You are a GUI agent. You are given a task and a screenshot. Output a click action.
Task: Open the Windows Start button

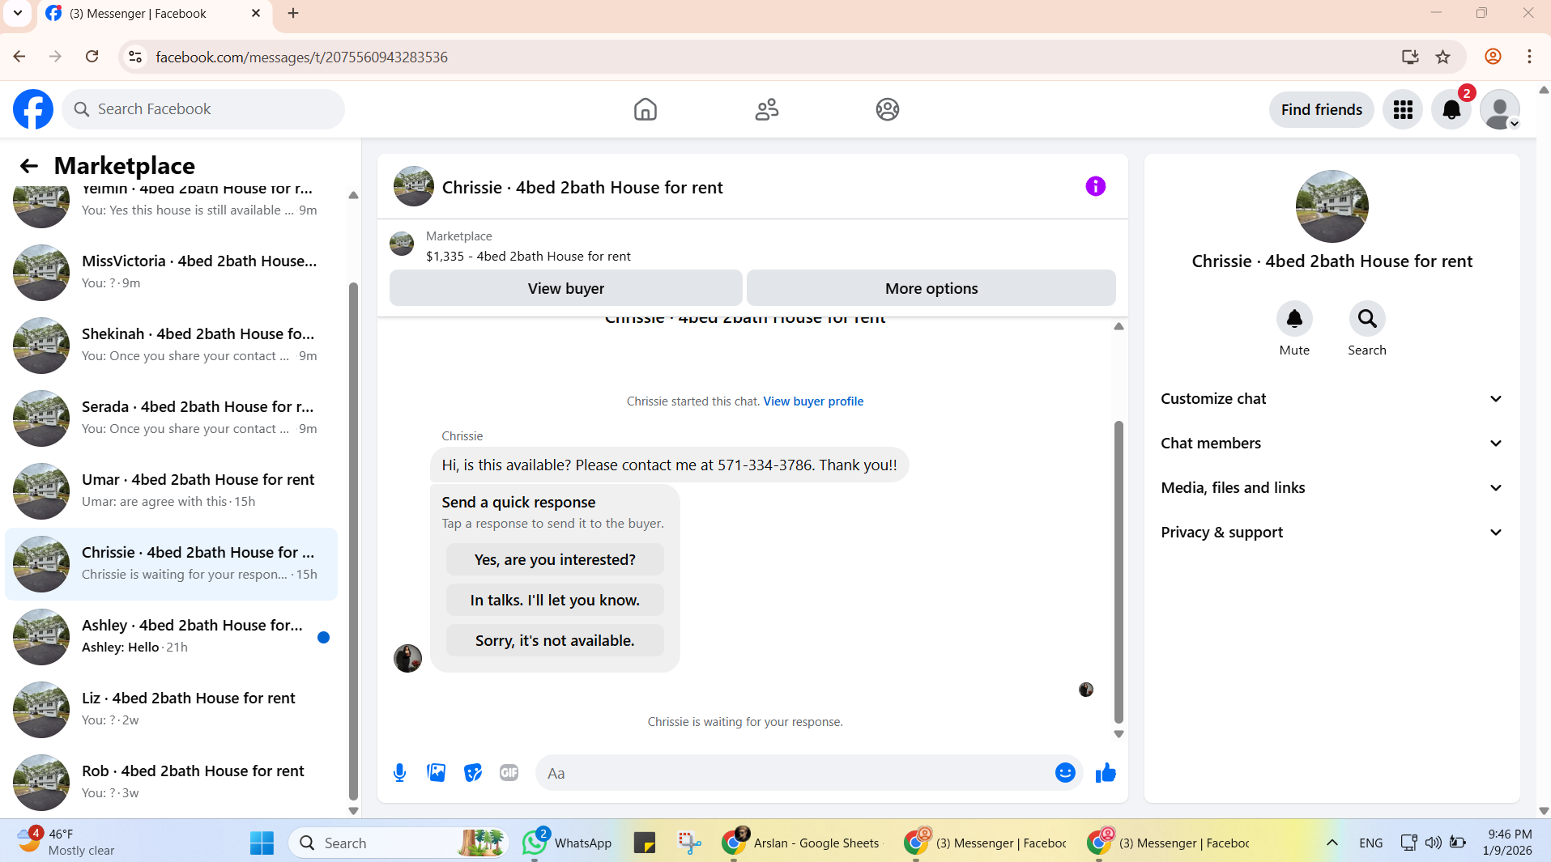262,843
